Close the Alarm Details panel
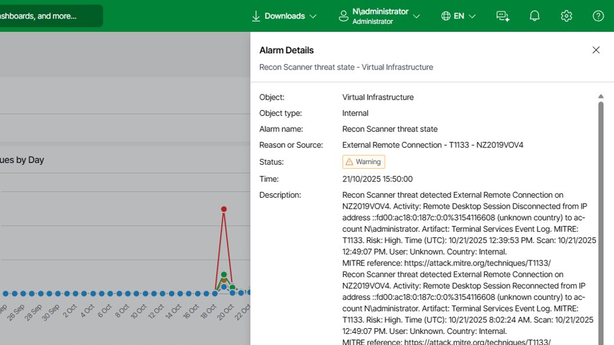This screenshot has height=345, width=614. pos(596,50)
